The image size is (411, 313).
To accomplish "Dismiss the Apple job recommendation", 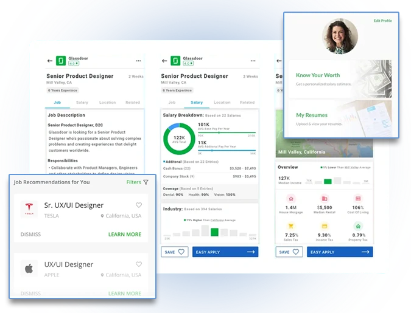I will [30, 294].
